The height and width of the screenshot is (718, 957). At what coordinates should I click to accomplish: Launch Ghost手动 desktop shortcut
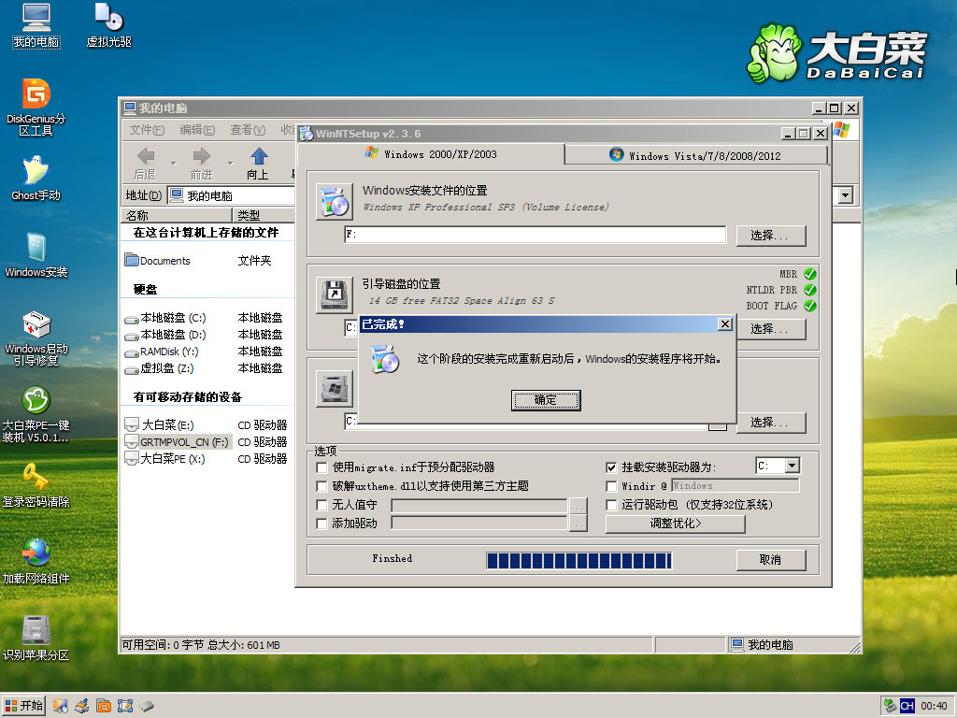point(36,172)
